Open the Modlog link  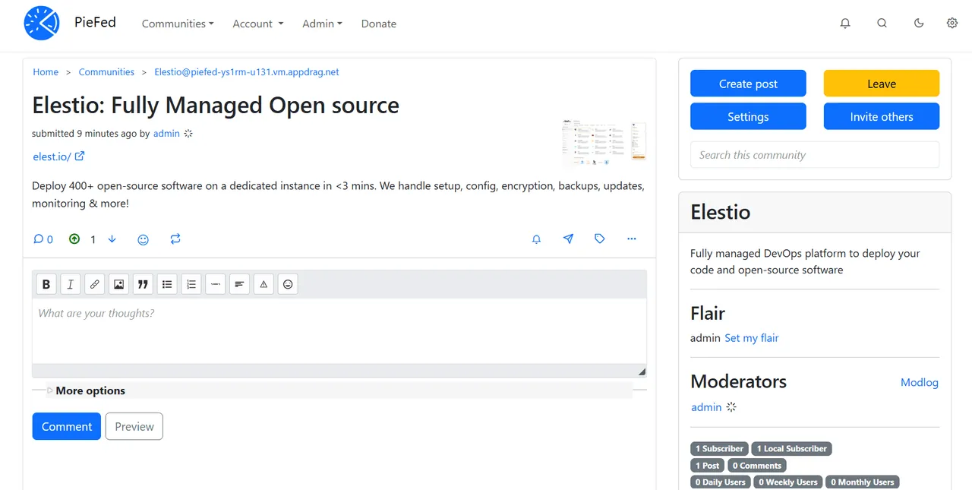[x=920, y=382]
